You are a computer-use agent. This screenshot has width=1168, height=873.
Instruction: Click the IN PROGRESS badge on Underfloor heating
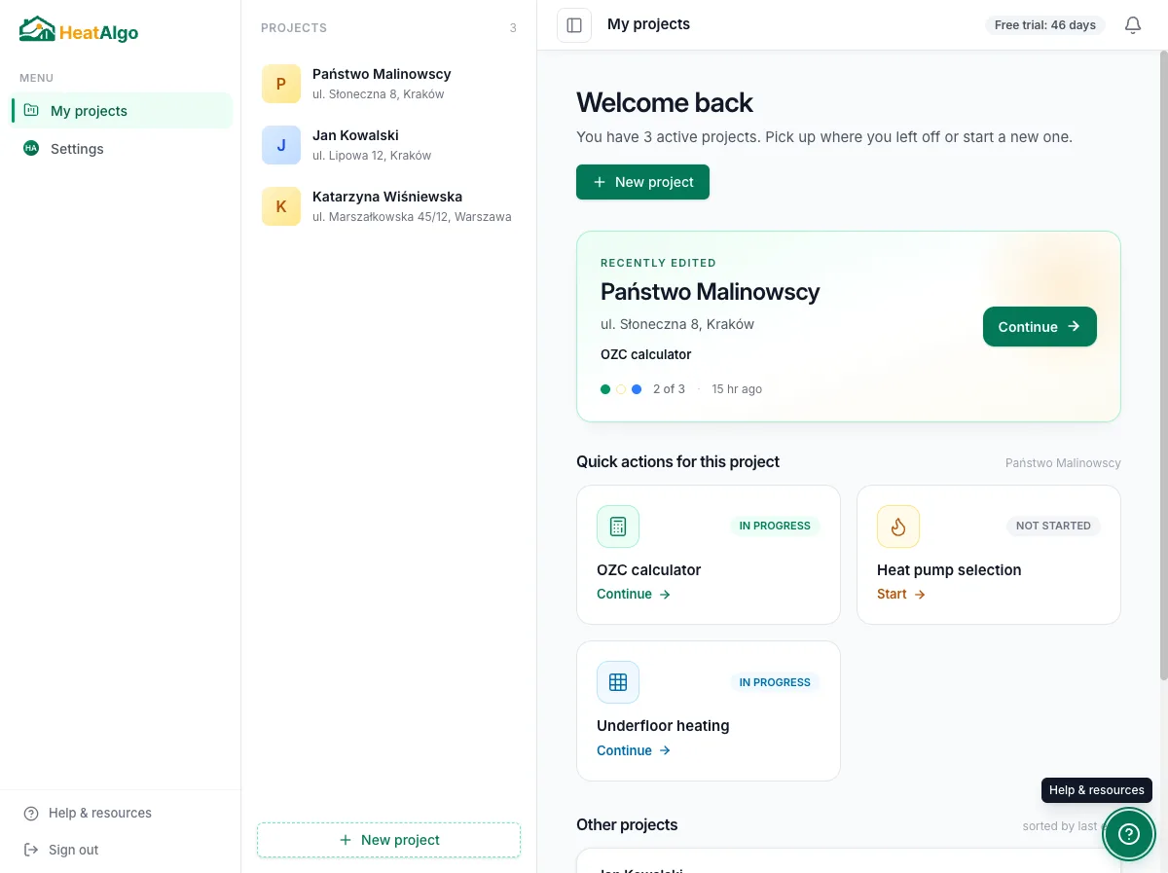click(x=775, y=682)
